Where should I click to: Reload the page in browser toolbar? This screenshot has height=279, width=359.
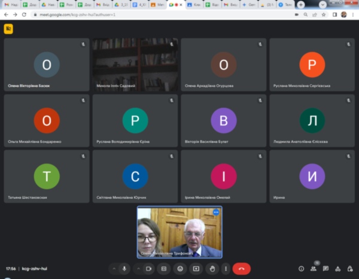point(23,14)
